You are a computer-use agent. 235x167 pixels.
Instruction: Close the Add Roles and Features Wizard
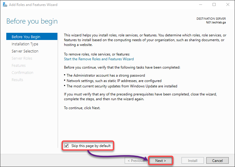[228, 5]
